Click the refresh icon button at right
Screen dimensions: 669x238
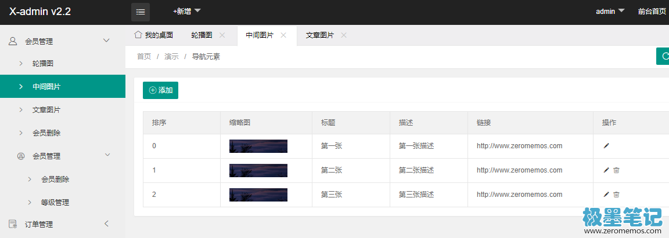[663, 56]
